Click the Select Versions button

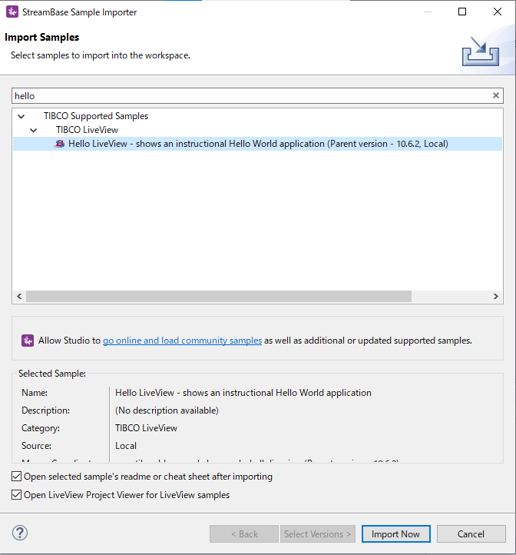pos(318,533)
